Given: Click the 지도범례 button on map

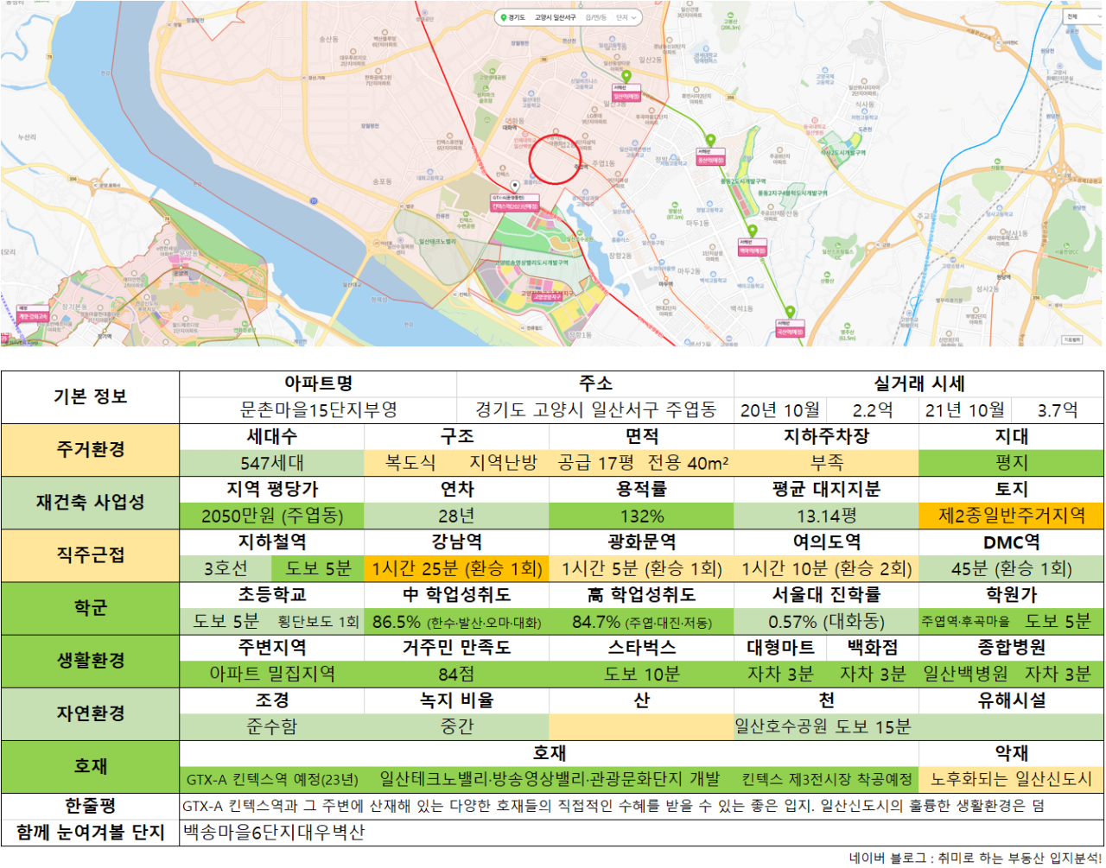Looking at the screenshot, I should click(1072, 339).
